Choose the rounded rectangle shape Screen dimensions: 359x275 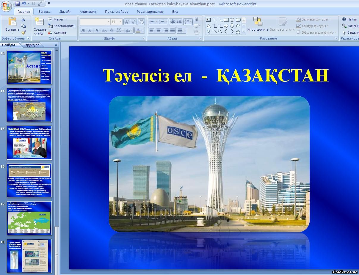[238, 20]
